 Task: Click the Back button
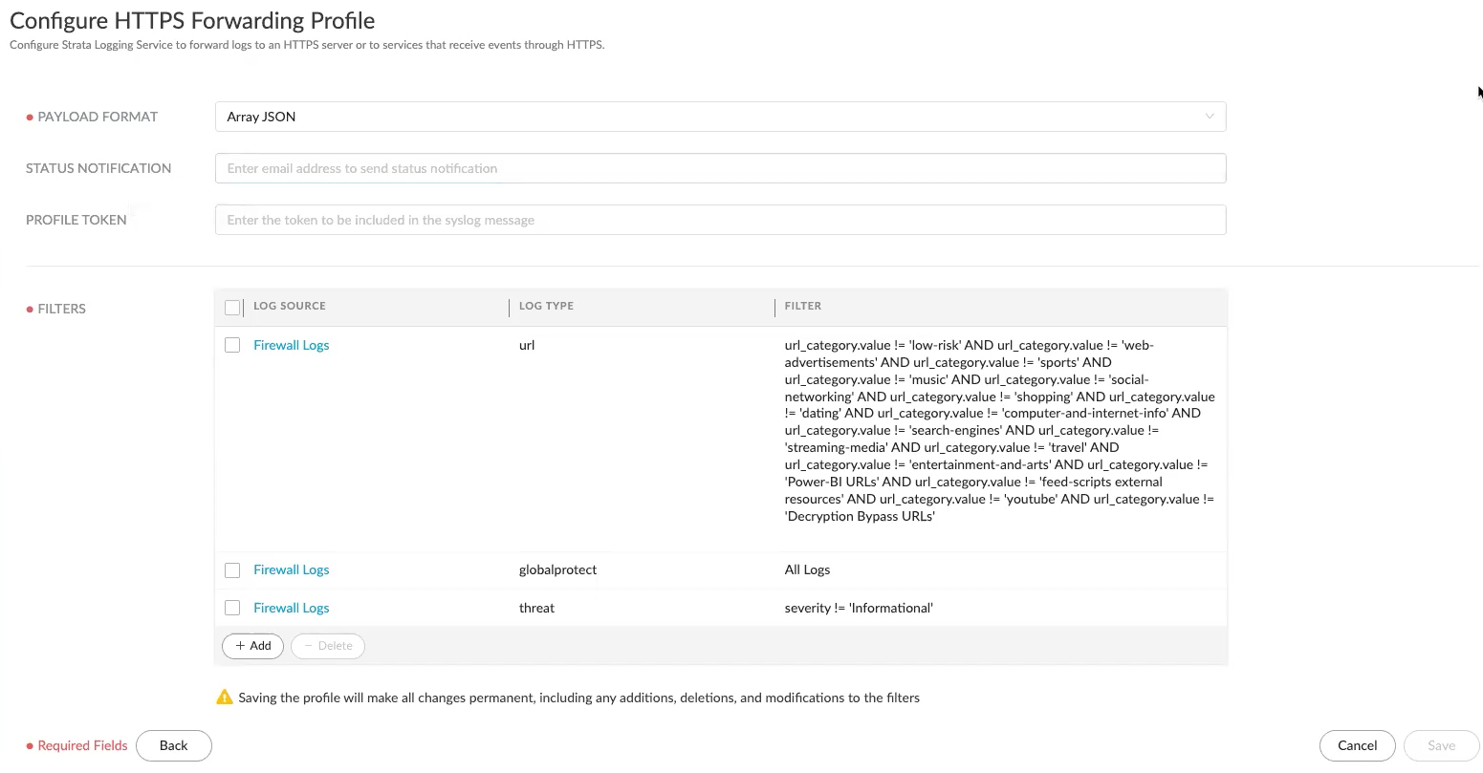(x=173, y=745)
